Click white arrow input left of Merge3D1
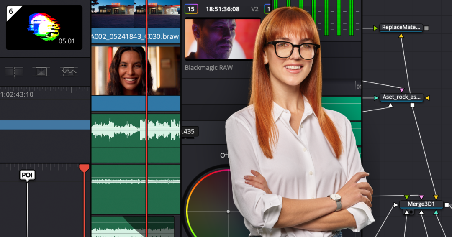The height and width of the screenshot is (237, 452). (x=396, y=205)
